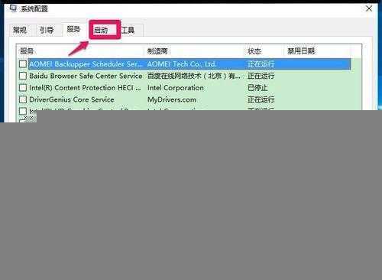Tick checkbox for Baidu Browser Safe Center Service
Viewport: 382px width, 280px height.
tap(23, 76)
